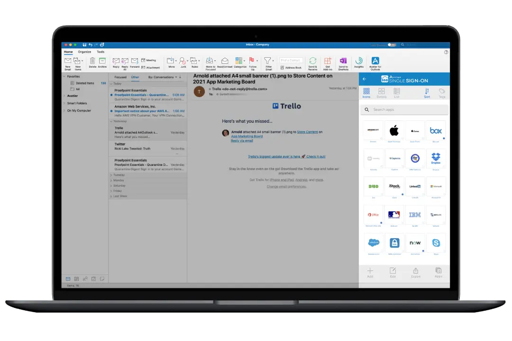Select the Home ribbon tab
The image size is (512, 341).
click(68, 52)
